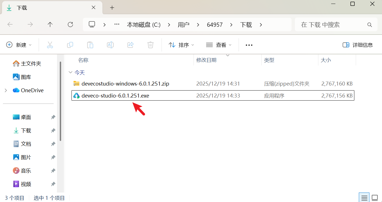Click the Copy icon on the toolbar
The height and width of the screenshot is (202, 382).
70,45
